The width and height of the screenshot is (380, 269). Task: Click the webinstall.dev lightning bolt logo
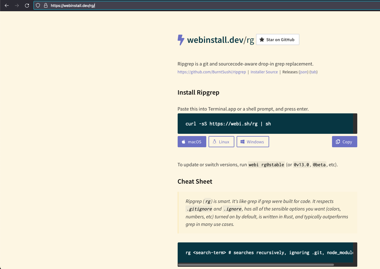tap(181, 40)
